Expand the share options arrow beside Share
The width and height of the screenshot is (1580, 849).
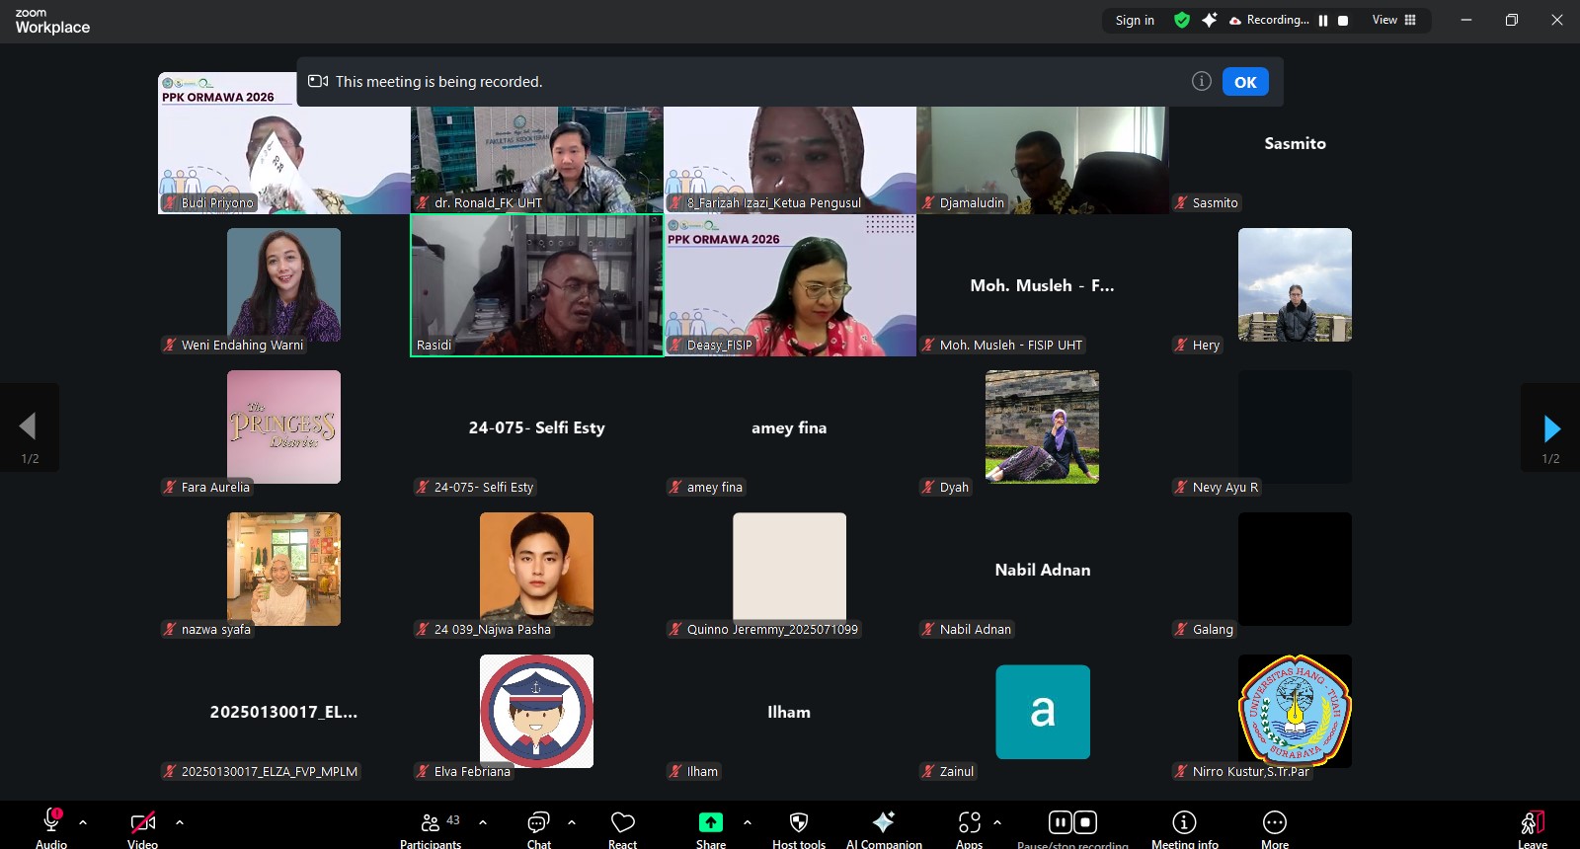coord(748,821)
